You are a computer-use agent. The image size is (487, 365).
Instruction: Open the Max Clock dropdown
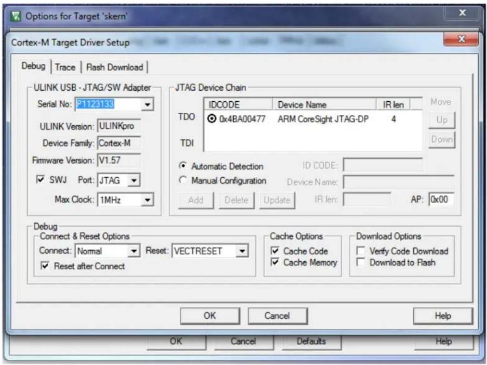(x=147, y=200)
